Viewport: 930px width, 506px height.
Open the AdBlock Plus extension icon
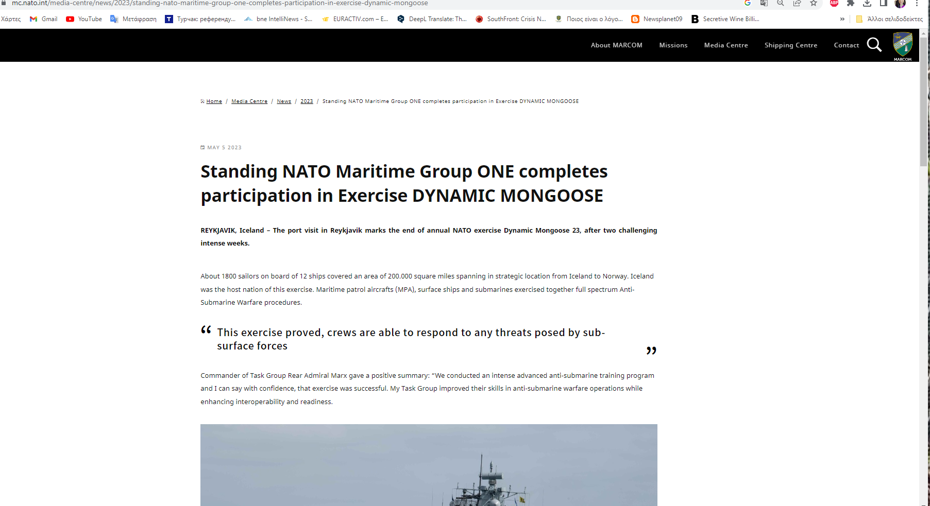click(x=834, y=3)
